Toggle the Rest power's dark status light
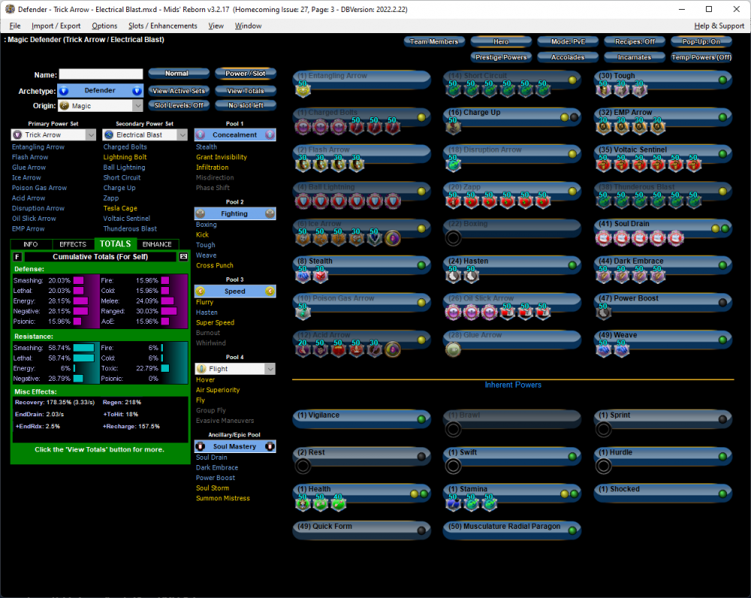The image size is (751, 598). click(x=421, y=456)
